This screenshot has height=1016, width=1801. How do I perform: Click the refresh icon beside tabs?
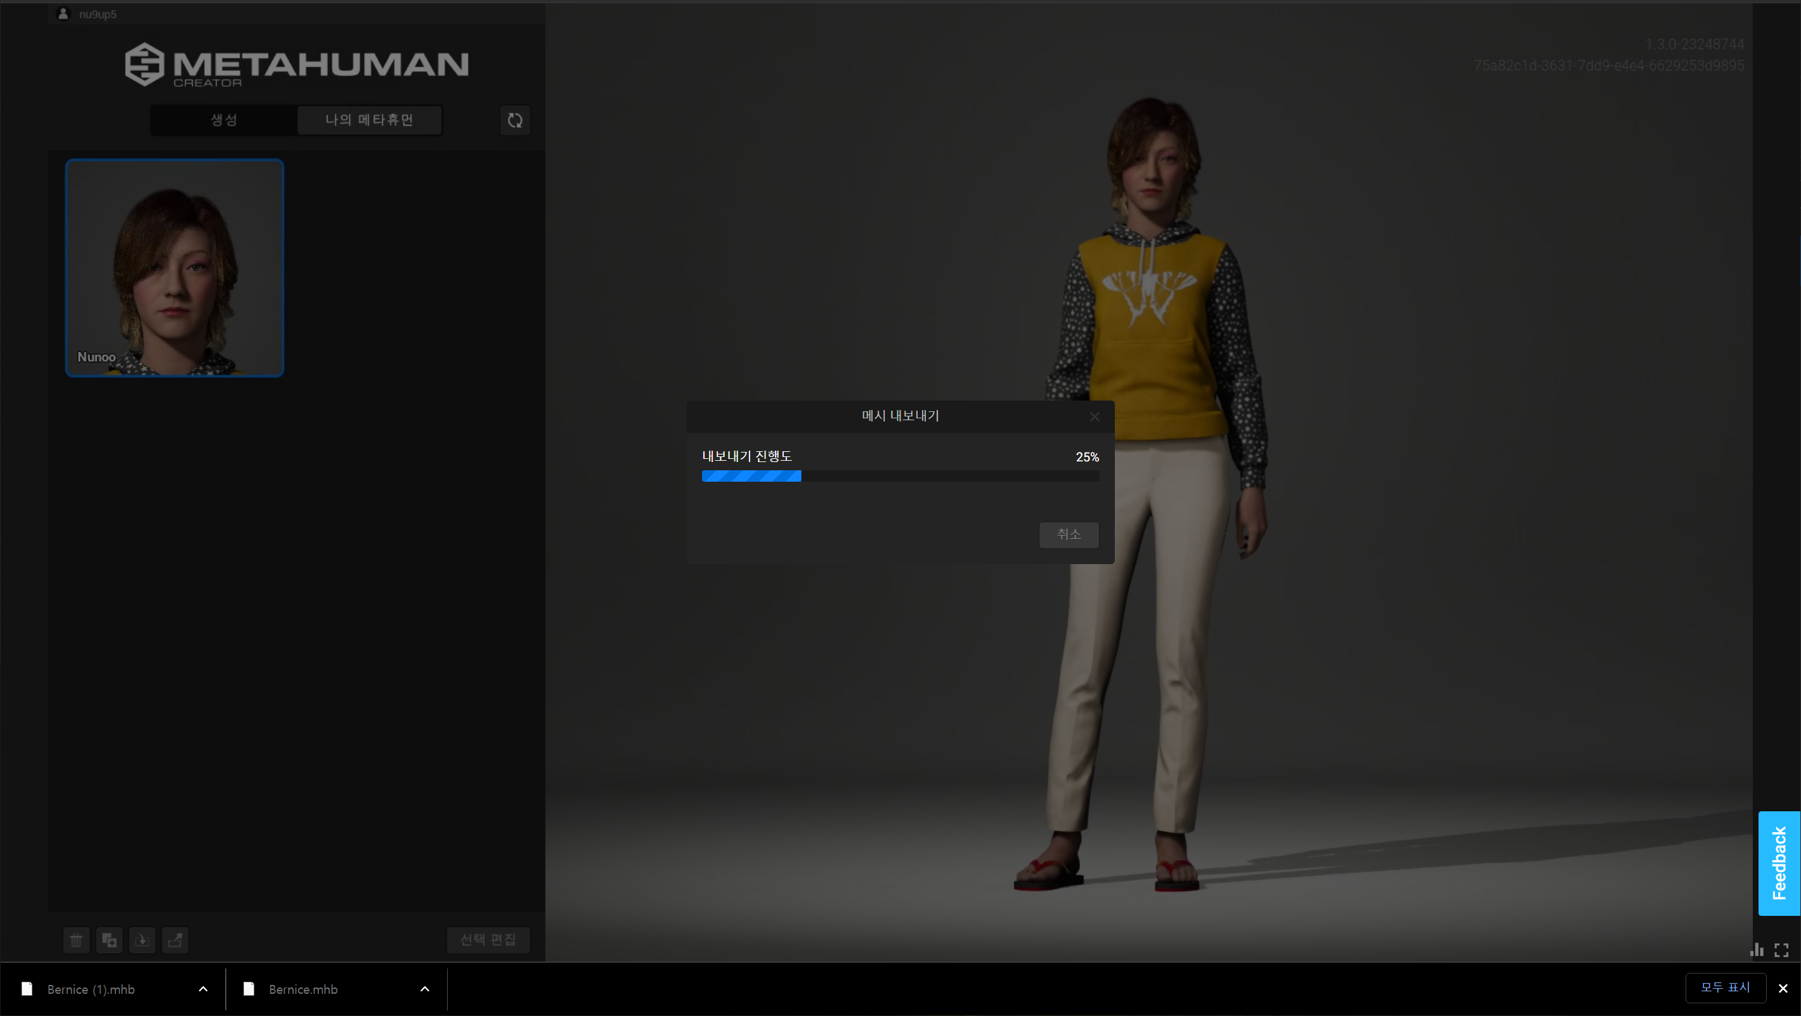(x=516, y=120)
